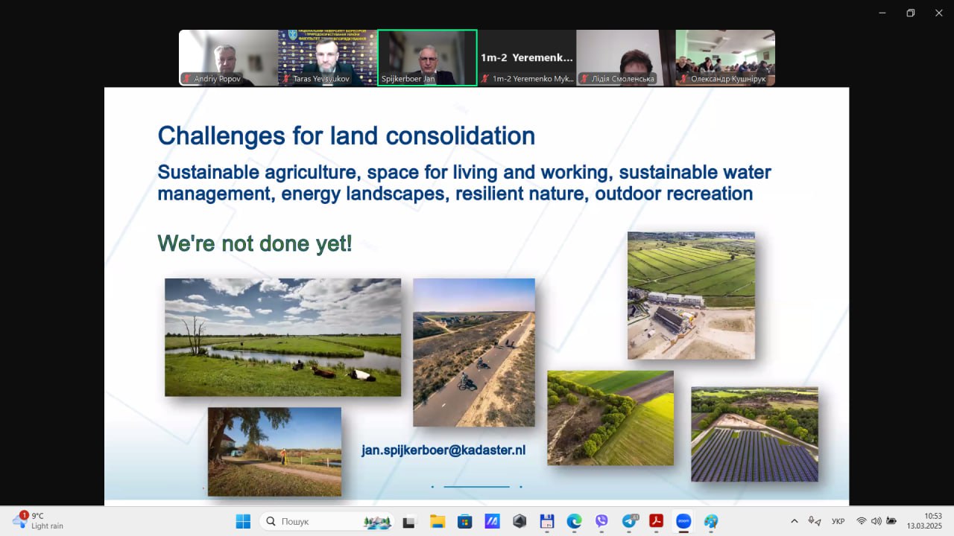
Task: Open the blue slash app after Microsoft Store
Action: point(492,521)
